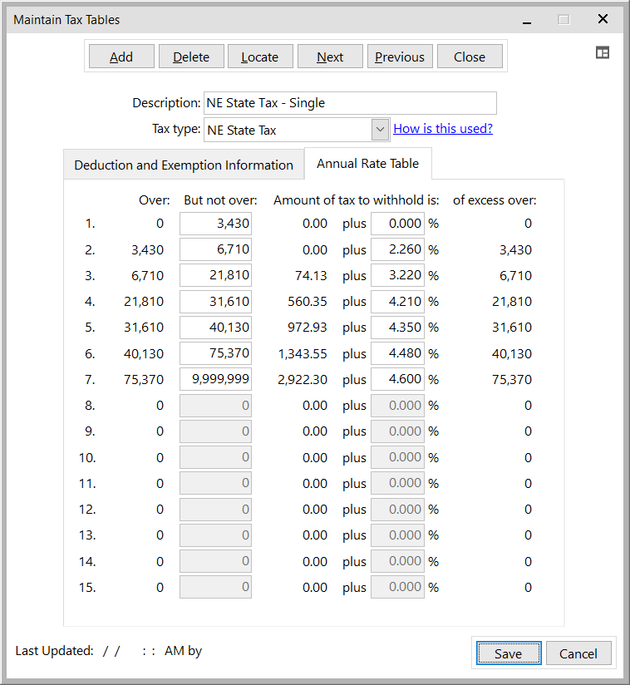Select the row 3 'But not over' field 21,810

click(216, 275)
